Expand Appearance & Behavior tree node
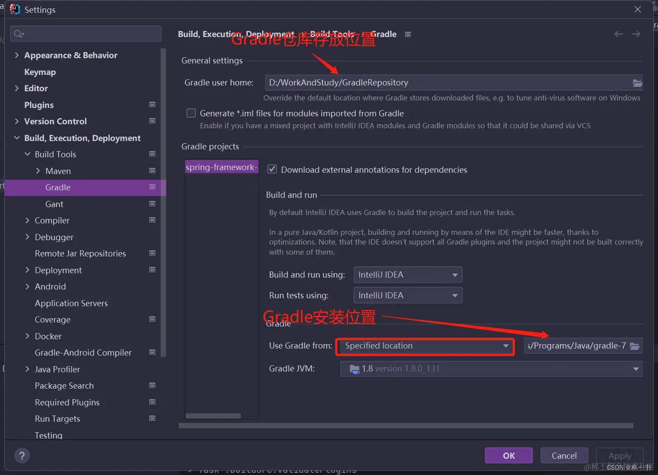 click(17, 55)
